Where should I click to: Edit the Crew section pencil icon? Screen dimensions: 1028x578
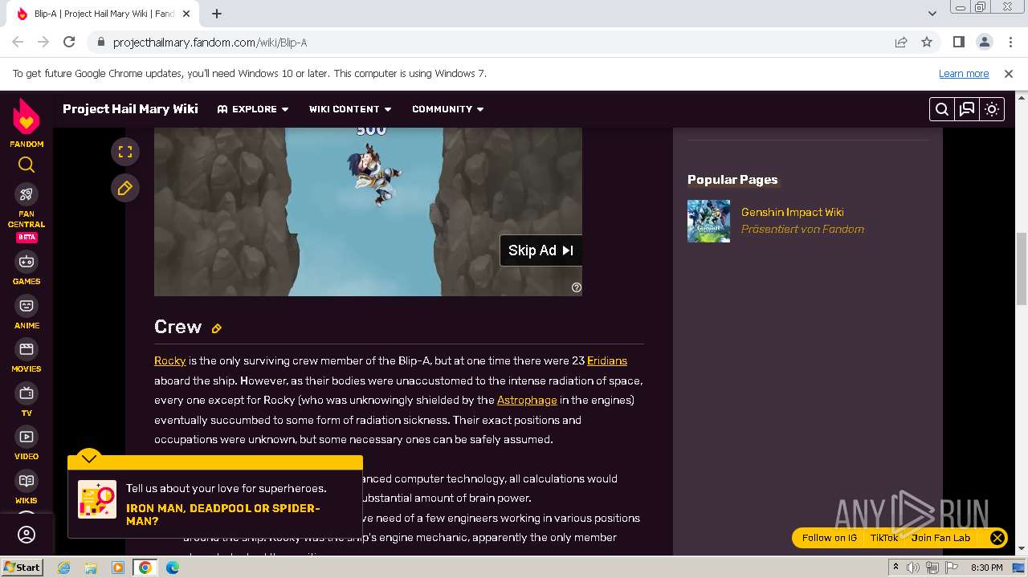coord(217,328)
